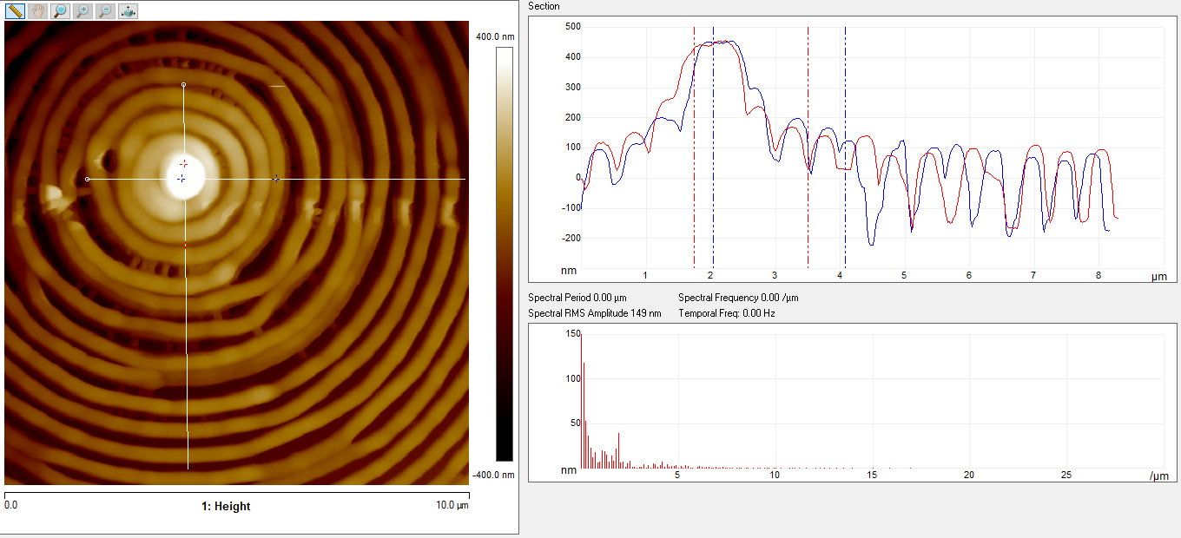Click the 400.0 nm scale maximum label
This screenshot has width=1181, height=538.
click(x=495, y=36)
